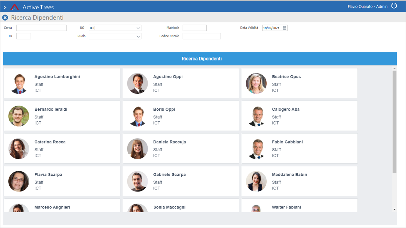Select the name Boris Oppi
This screenshot has width=406, height=228.
tap(164, 109)
